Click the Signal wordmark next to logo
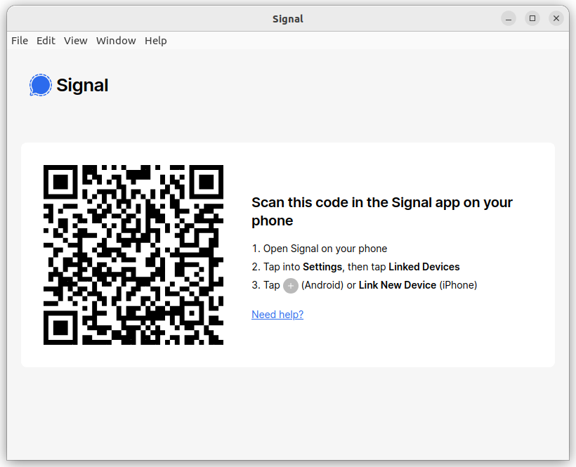This screenshot has width=576, height=467. click(x=82, y=86)
